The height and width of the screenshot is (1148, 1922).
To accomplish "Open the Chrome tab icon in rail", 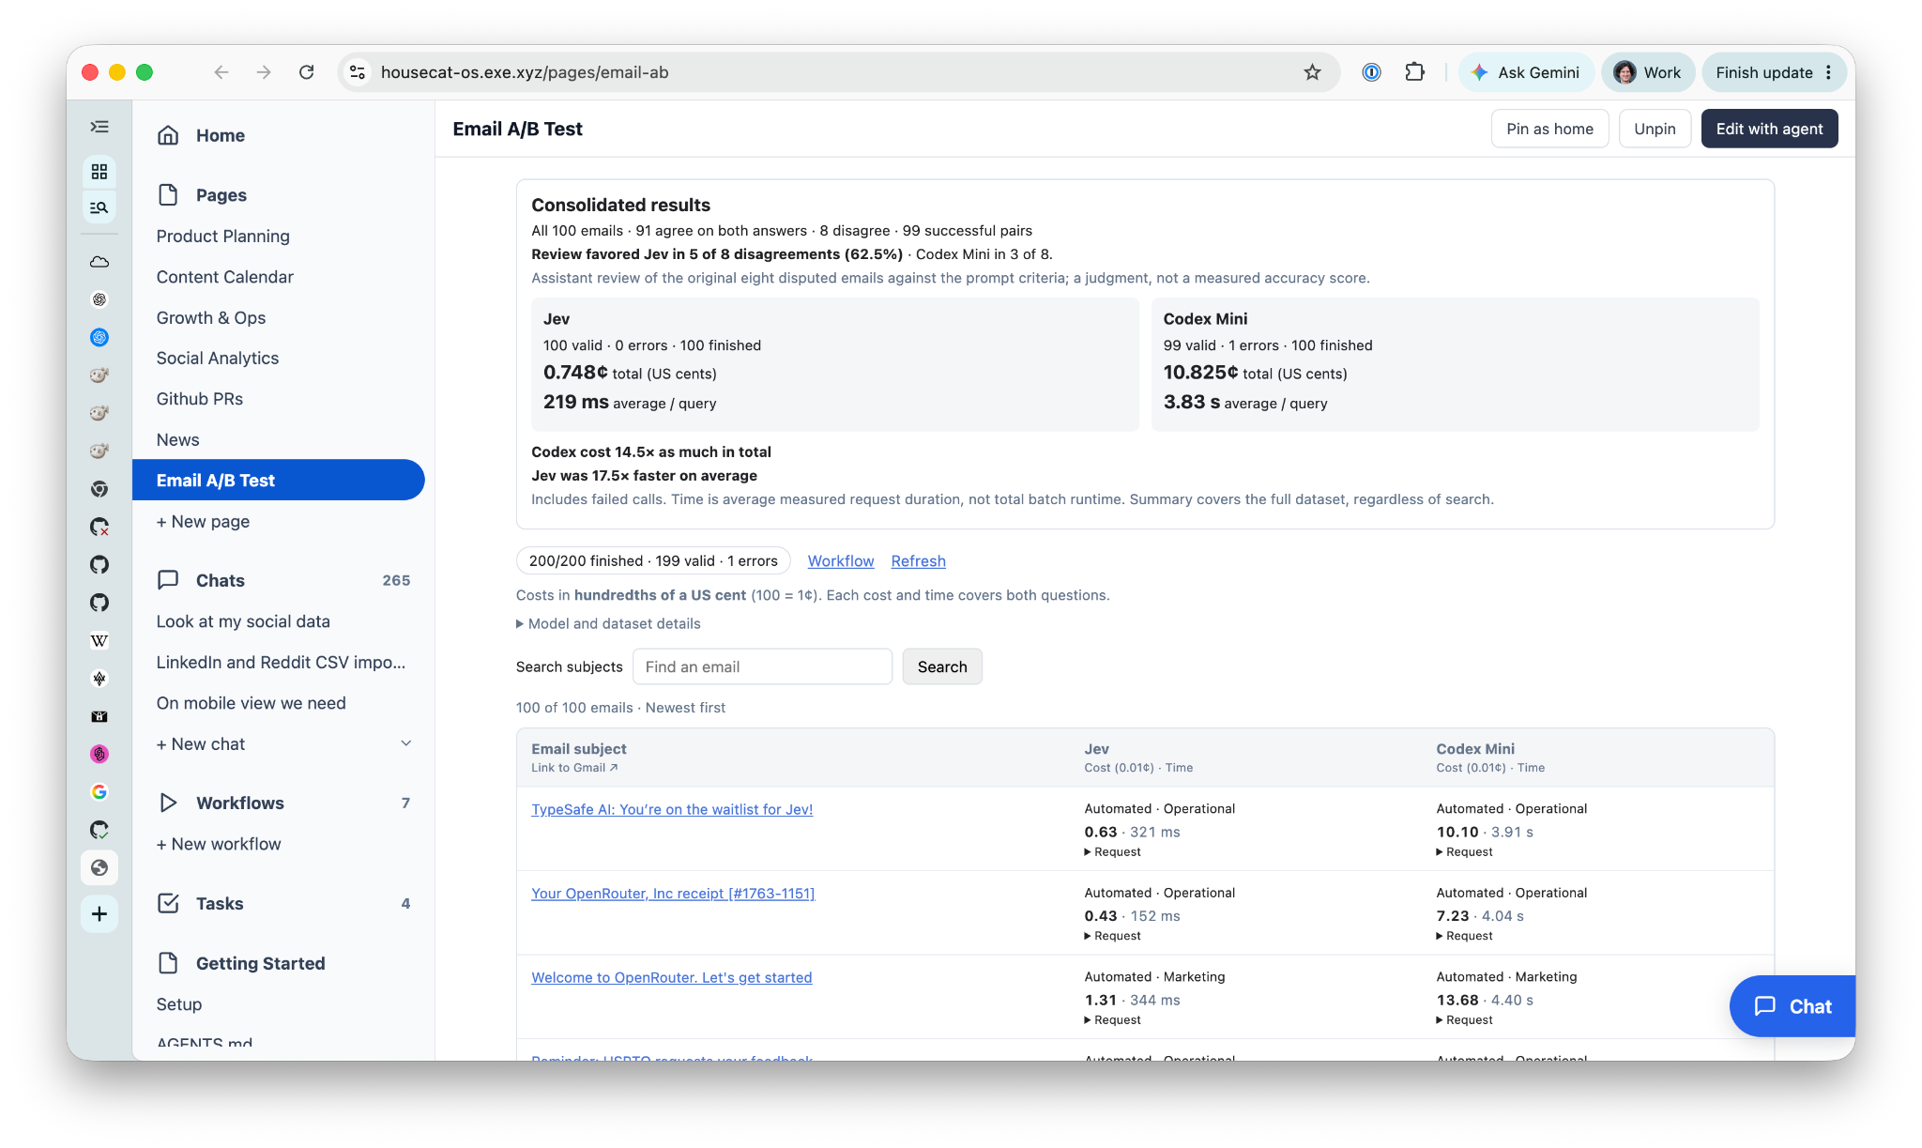I will point(99,489).
